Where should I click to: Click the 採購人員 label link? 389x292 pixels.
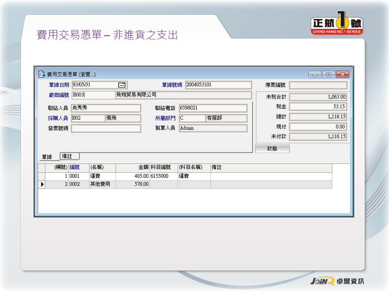(x=58, y=118)
